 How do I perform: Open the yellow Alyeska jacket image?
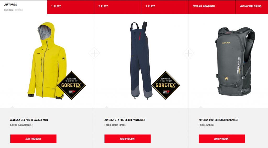tap(47, 61)
